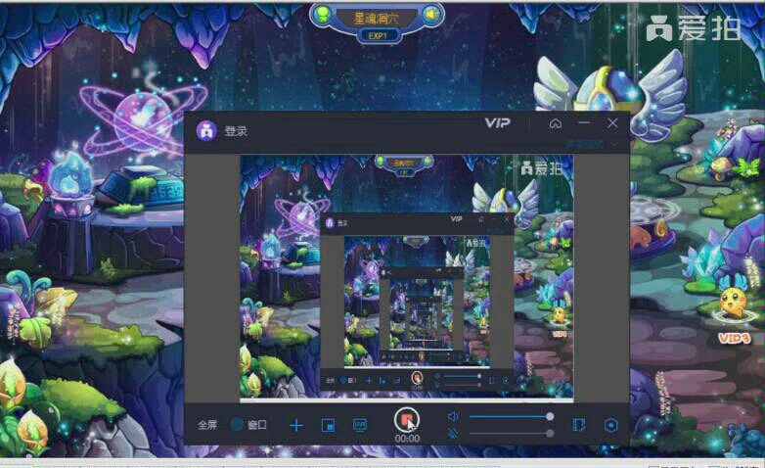Click the 00:00 recording timer
Screen dimensions: 765x468
[407, 439]
